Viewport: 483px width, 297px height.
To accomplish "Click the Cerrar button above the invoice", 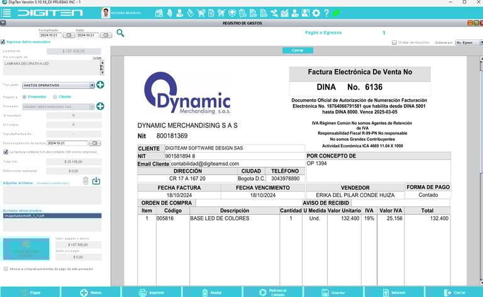I will point(297,50).
